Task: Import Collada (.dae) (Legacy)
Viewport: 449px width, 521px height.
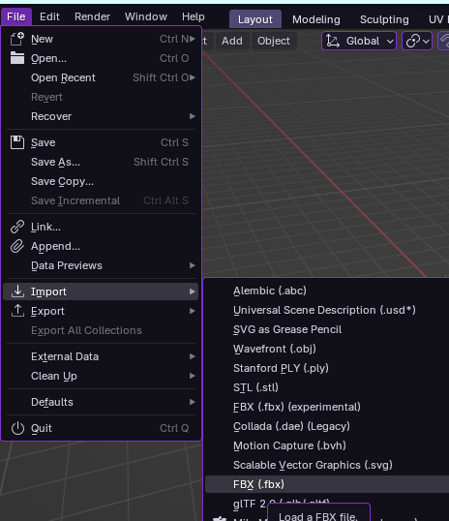Action: [x=327, y=426]
